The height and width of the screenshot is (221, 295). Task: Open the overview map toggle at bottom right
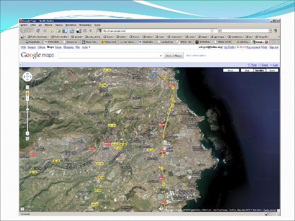click(x=278, y=210)
